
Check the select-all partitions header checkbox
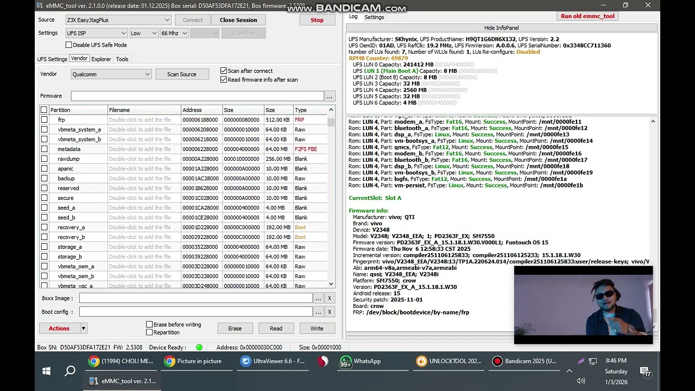coord(44,110)
